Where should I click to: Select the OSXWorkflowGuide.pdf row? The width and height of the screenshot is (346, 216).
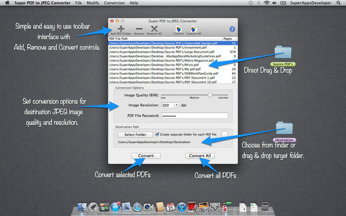[x=173, y=73]
